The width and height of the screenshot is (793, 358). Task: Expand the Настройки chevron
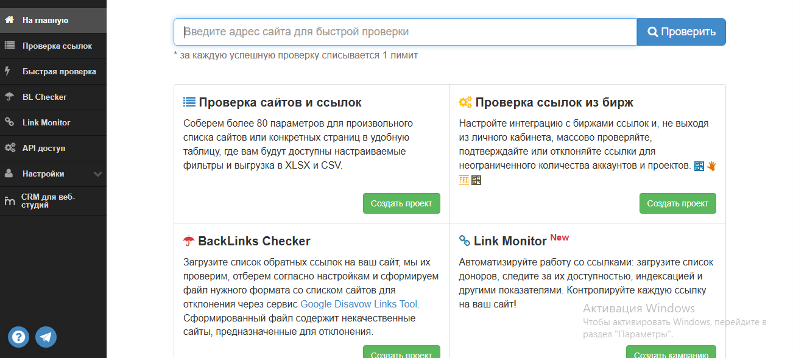[x=96, y=174]
